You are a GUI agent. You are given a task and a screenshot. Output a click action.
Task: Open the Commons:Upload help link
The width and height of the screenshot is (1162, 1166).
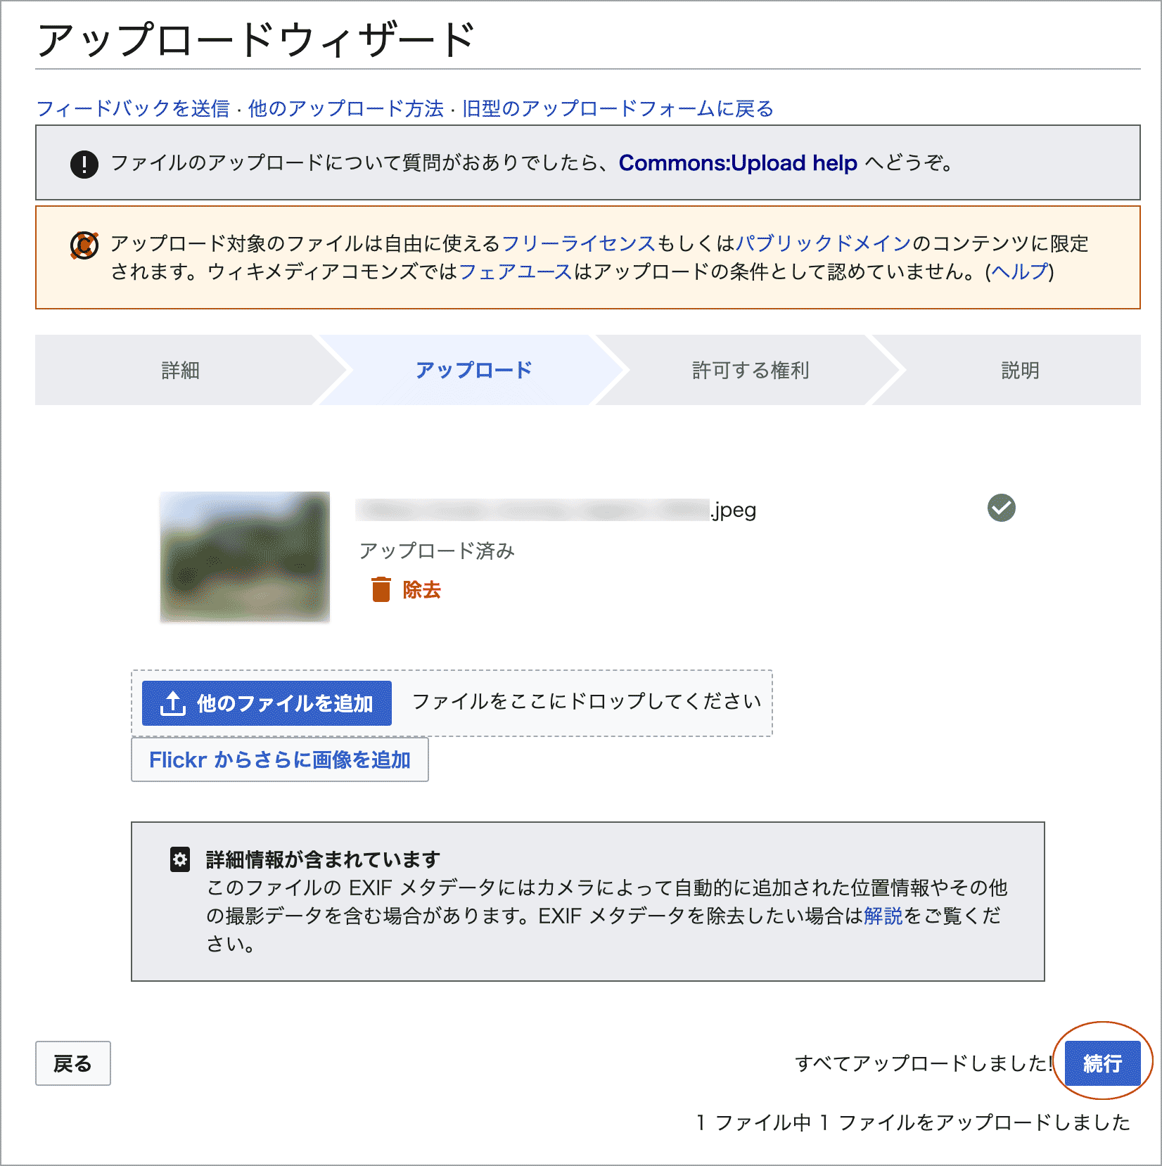click(x=738, y=163)
